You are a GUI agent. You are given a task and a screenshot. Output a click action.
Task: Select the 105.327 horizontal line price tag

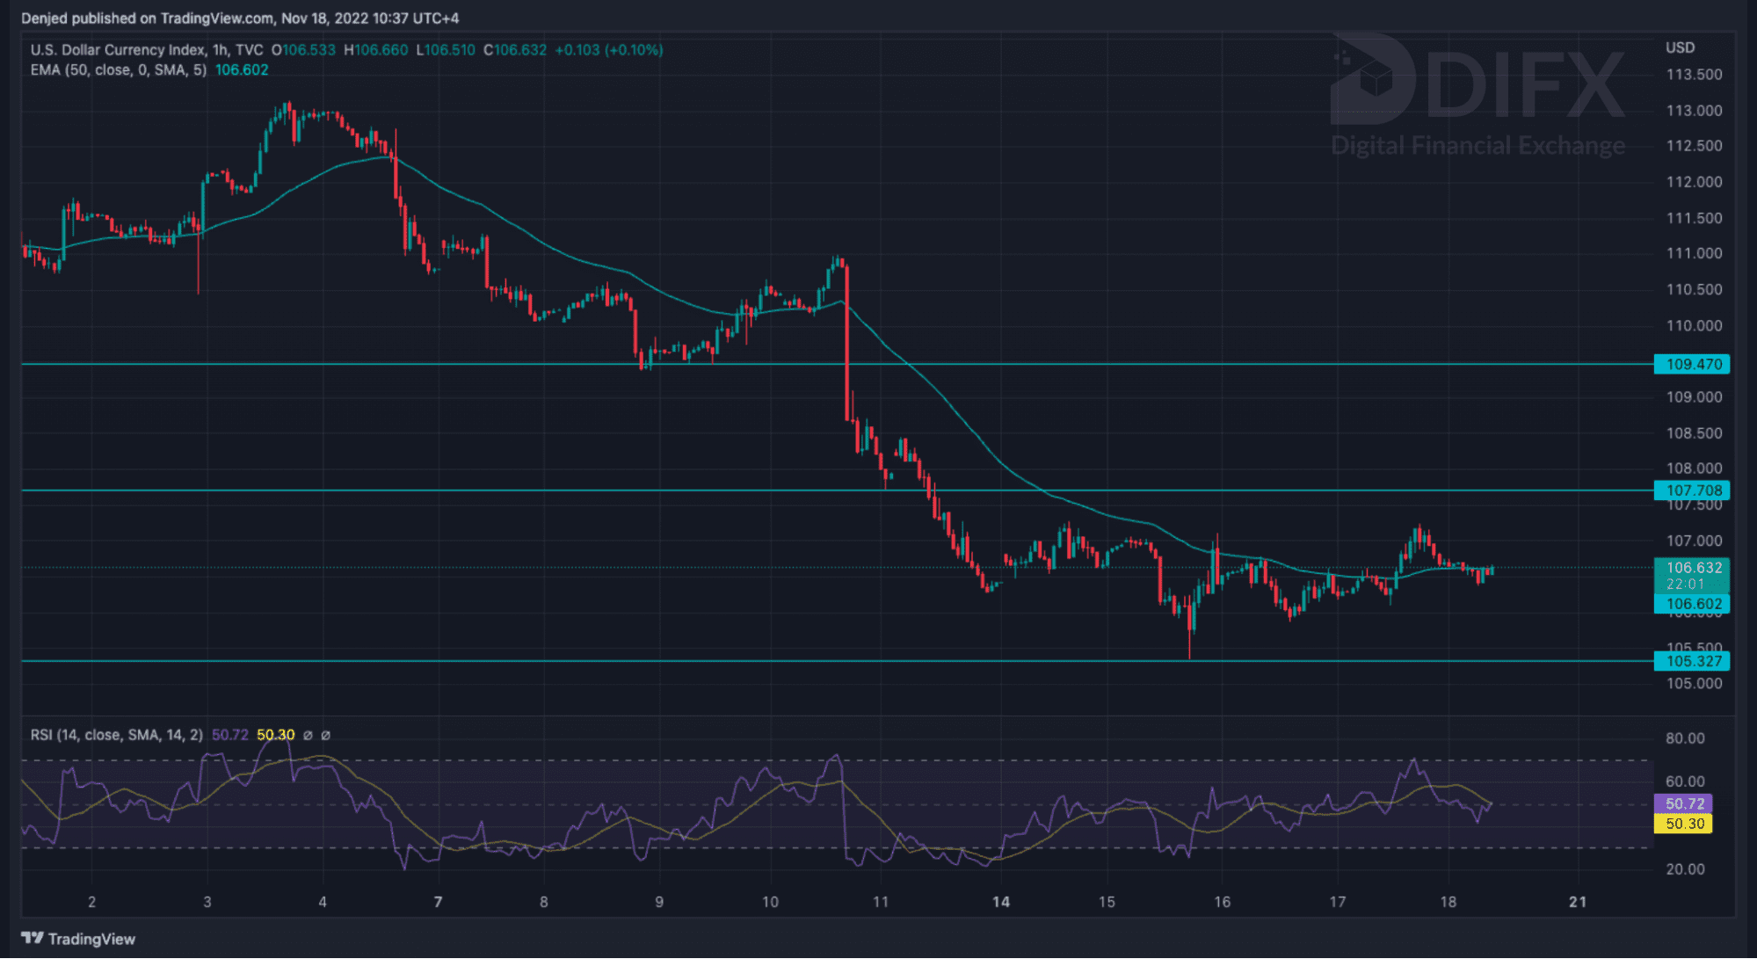point(1691,661)
